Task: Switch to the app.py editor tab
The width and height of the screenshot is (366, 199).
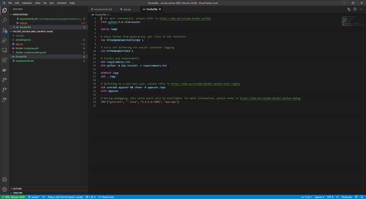Action: point(126,9)
